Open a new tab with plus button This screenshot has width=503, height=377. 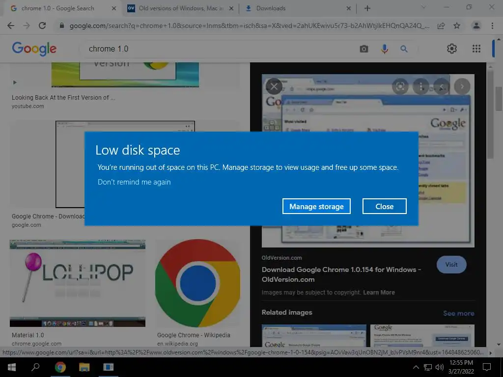coord(367,8)
